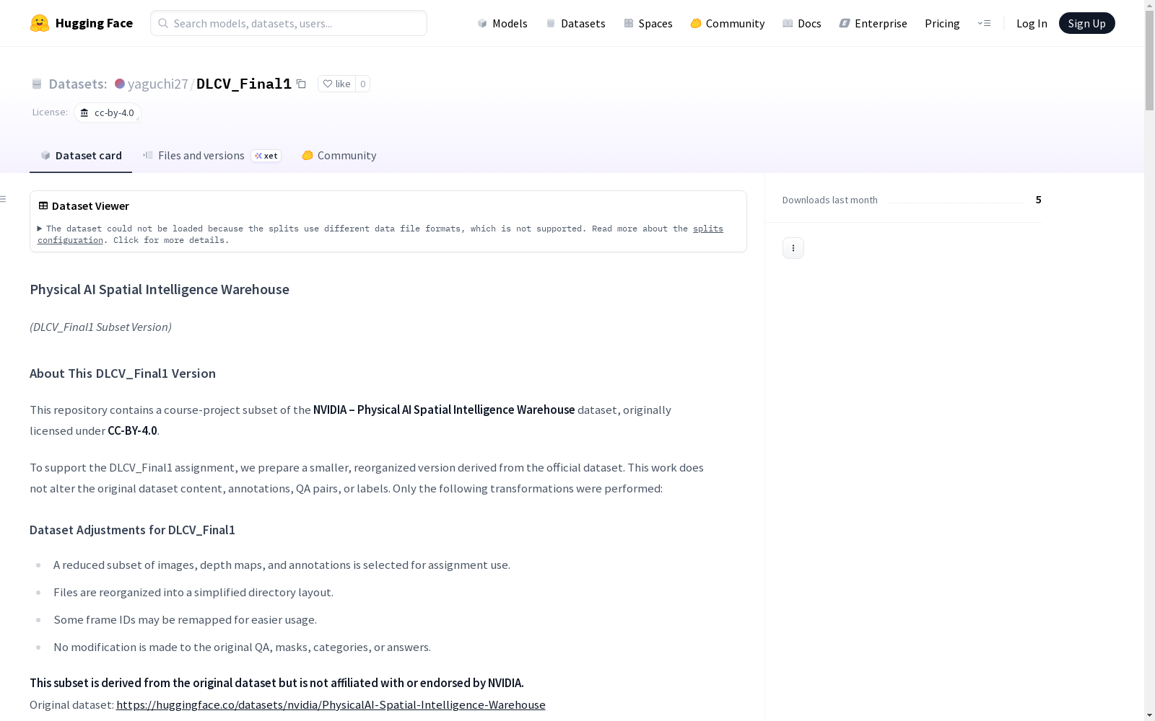Click the Sign Up button

coord(1087,23)
